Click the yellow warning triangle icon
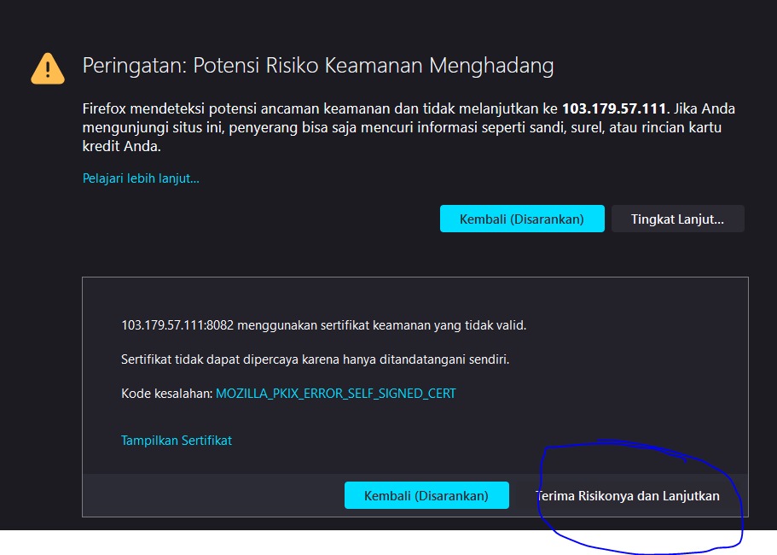The height and width of the screenshot is (555, 777). (48, 68)
